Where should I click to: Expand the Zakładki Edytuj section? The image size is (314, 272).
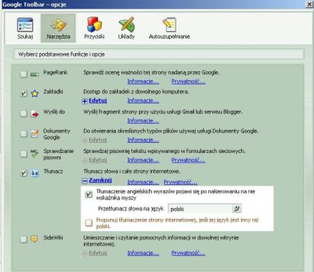click(x=95, y=101)
